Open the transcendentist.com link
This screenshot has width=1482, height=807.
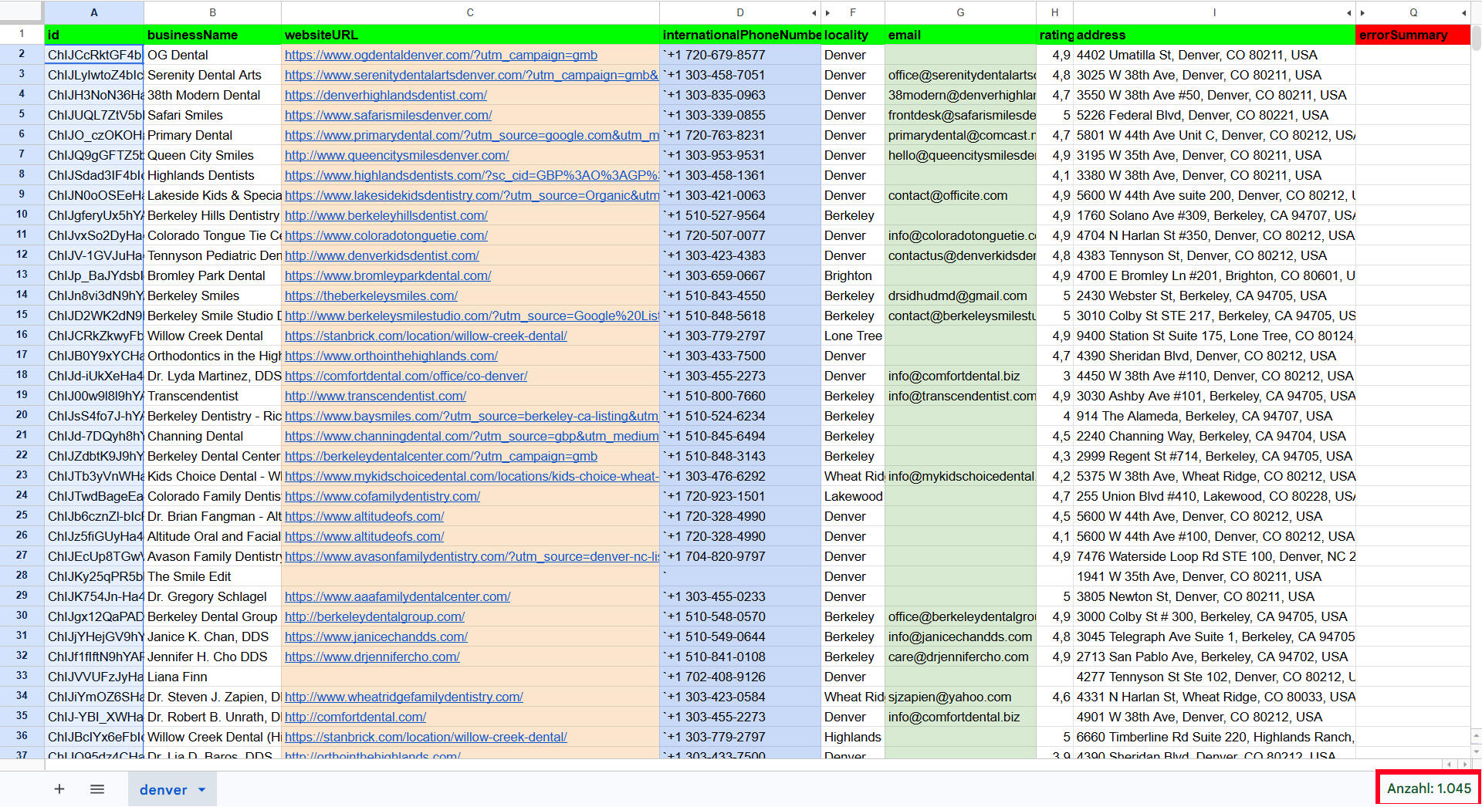coord(375,396)
